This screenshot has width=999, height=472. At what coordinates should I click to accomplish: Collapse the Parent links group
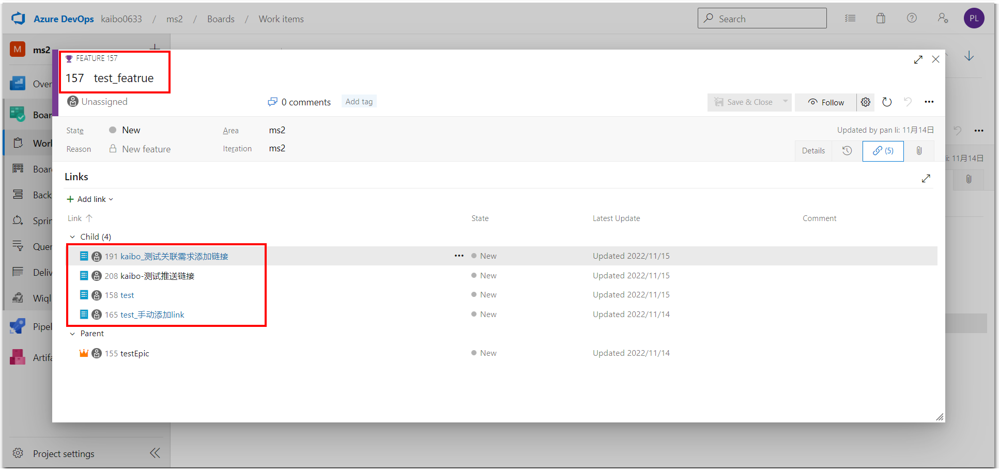(72, 333)
